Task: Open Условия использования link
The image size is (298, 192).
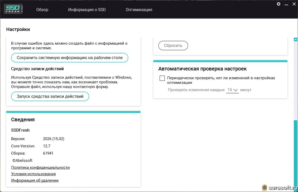Action: (33, 174)
